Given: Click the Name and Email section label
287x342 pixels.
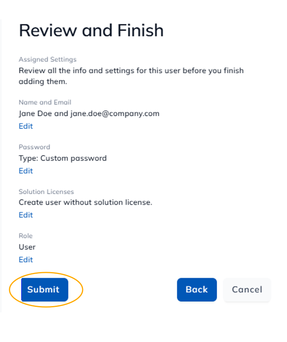Looking at the screenshot, I should point(45,102).
